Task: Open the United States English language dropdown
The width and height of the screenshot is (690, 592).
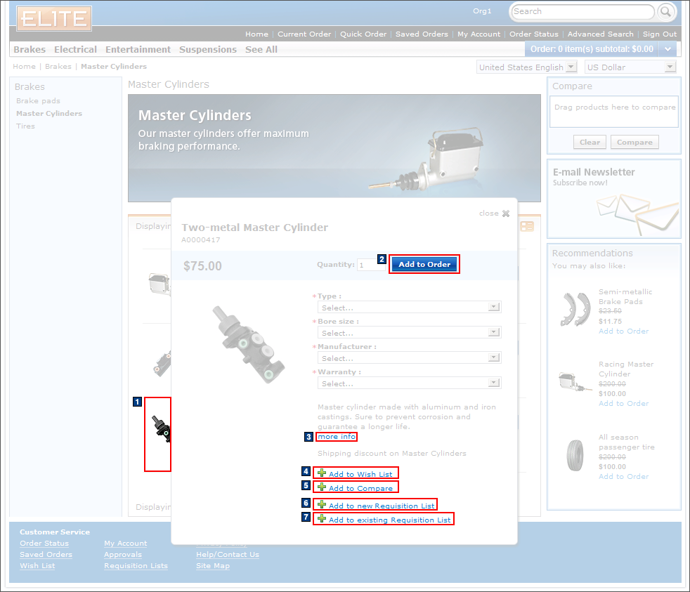Action: pyautogui.click(x=527, y=67)
